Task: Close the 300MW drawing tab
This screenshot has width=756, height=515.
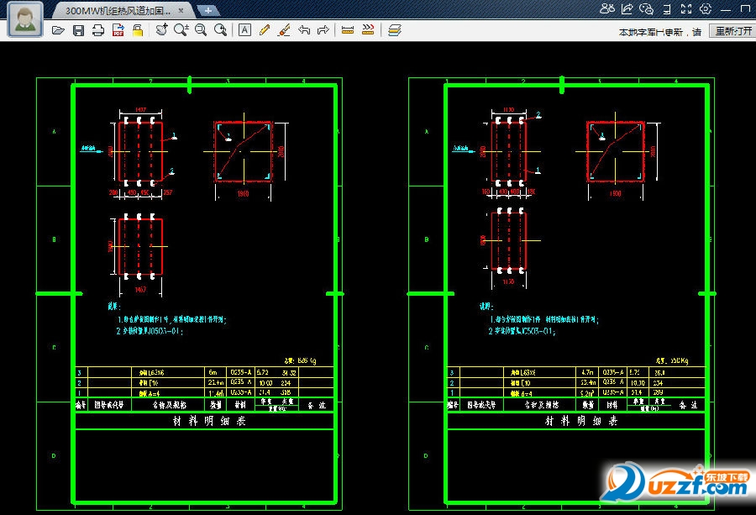Action: (181, 10)
